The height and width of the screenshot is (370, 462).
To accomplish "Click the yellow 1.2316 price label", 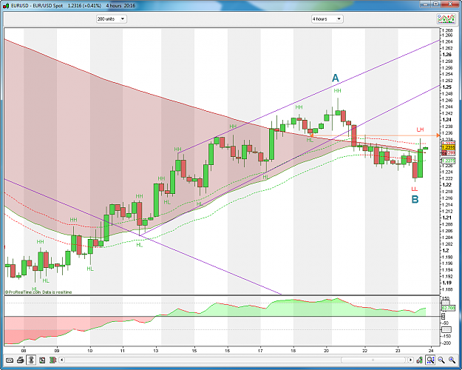I will [448, 147].
